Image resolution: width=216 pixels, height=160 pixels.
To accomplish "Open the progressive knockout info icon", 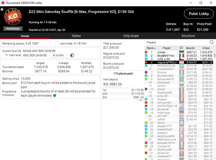I will pos(55,95).
